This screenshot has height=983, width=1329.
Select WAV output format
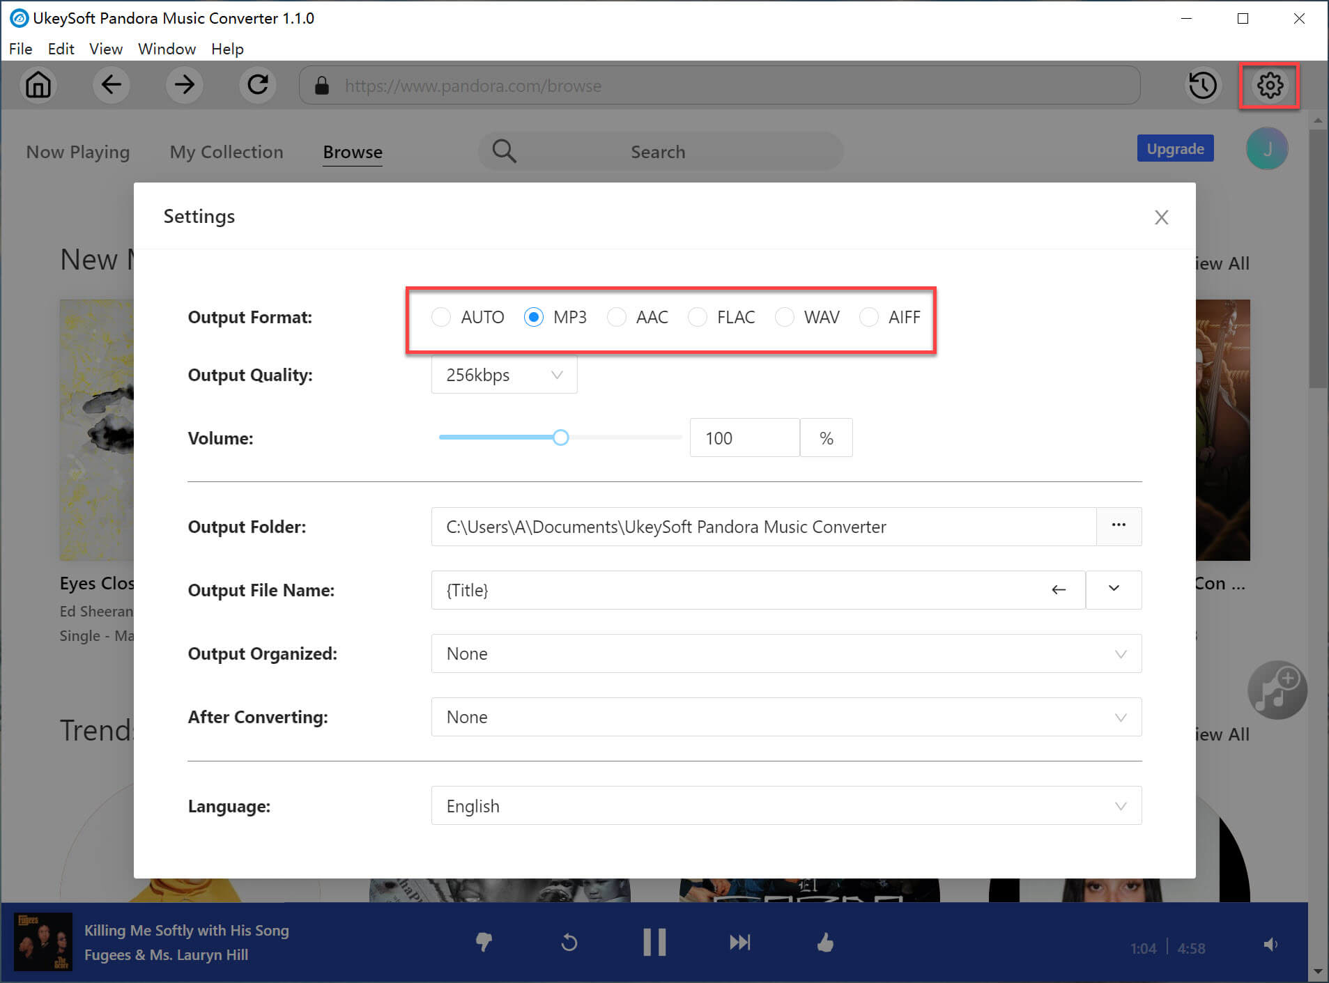tap(785, 317)
